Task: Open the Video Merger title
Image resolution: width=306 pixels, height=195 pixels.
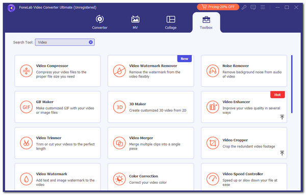Action: (141, 138)
